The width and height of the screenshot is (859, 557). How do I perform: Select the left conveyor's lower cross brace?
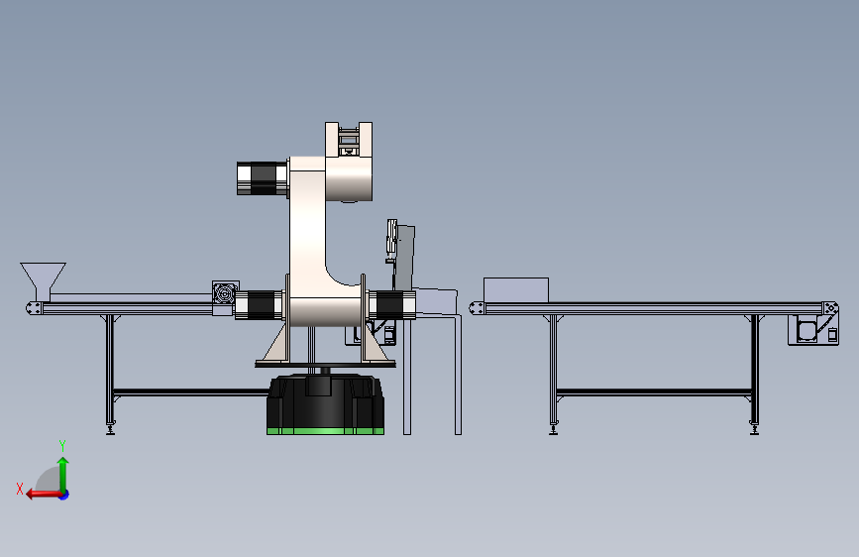point(190,392)
